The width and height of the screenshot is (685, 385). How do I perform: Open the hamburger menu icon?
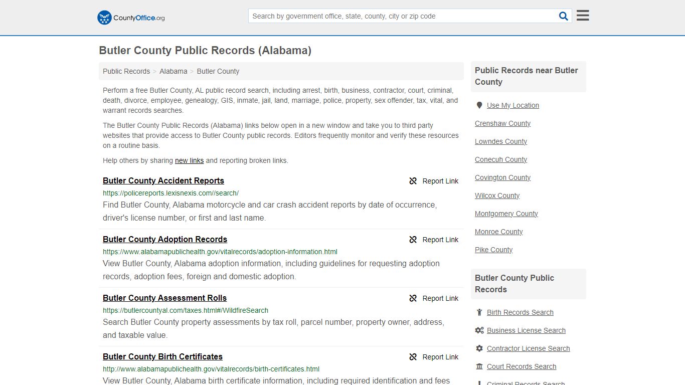point(583,16)
